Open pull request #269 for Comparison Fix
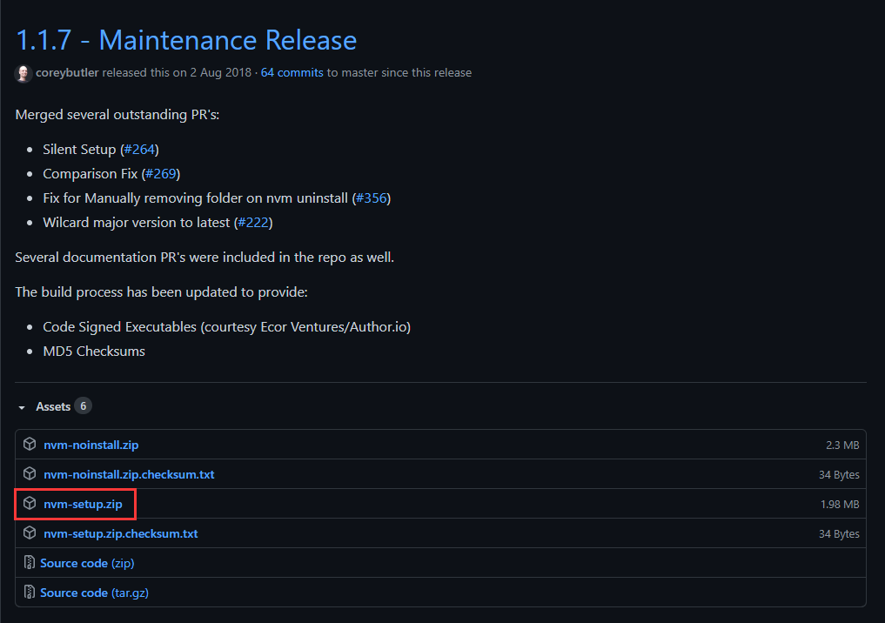885x623 pixels. point(161,173)
